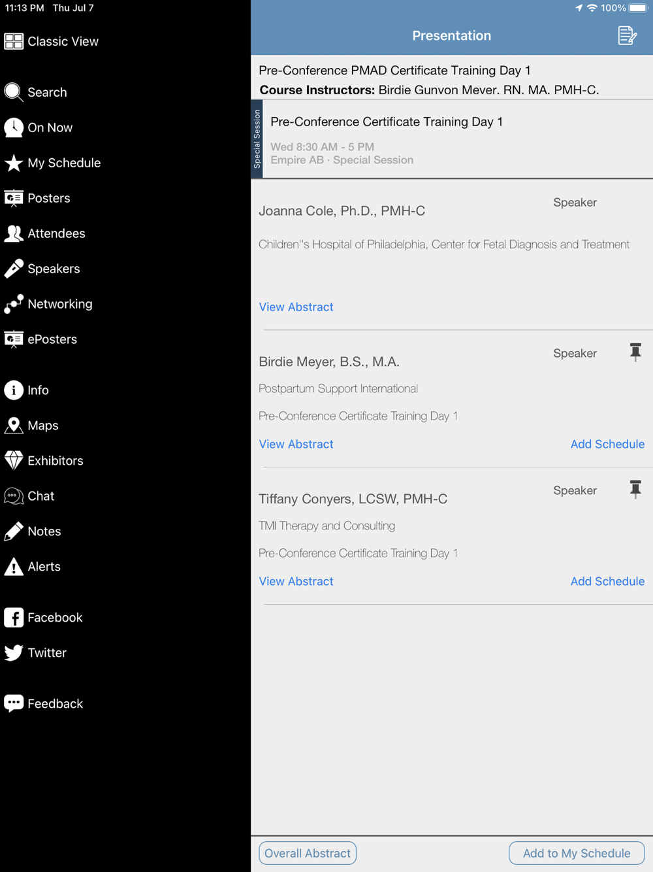This screenshot has width=653, height=872.
Task: Open Pre-Conference Certificate Training Day 1 session row
Action: pyautogui.click(x=452, y=139)
